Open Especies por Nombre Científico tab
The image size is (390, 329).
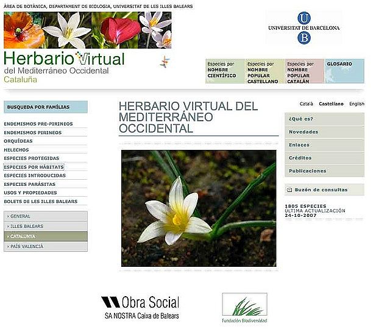[224, 71]
